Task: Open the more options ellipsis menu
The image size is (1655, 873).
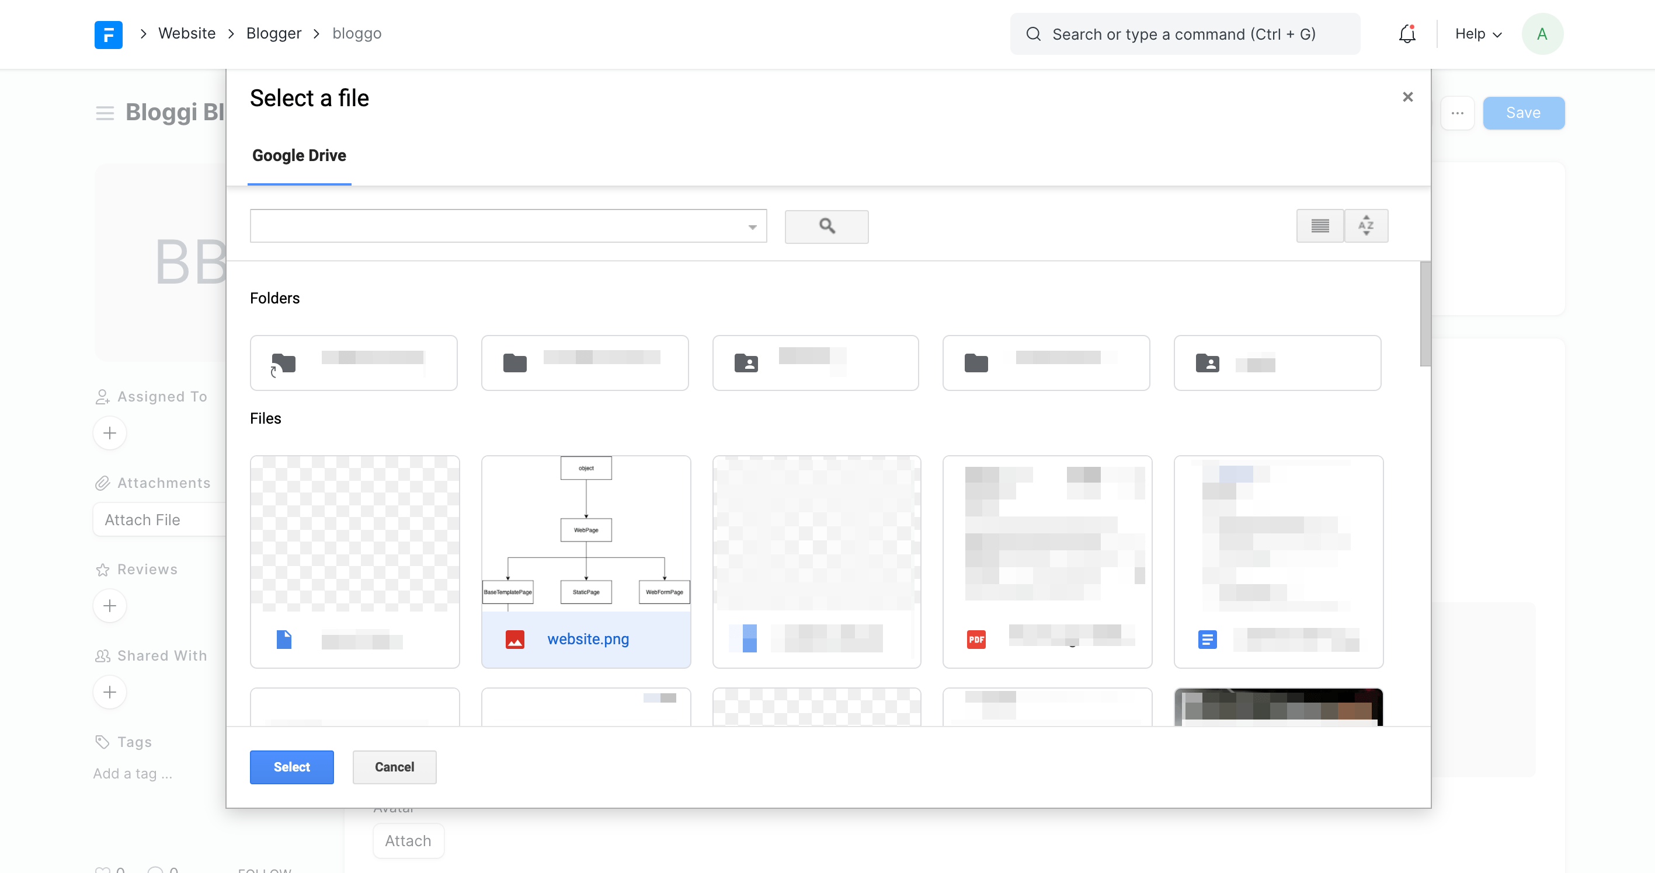Action: tap(1457, 113)
